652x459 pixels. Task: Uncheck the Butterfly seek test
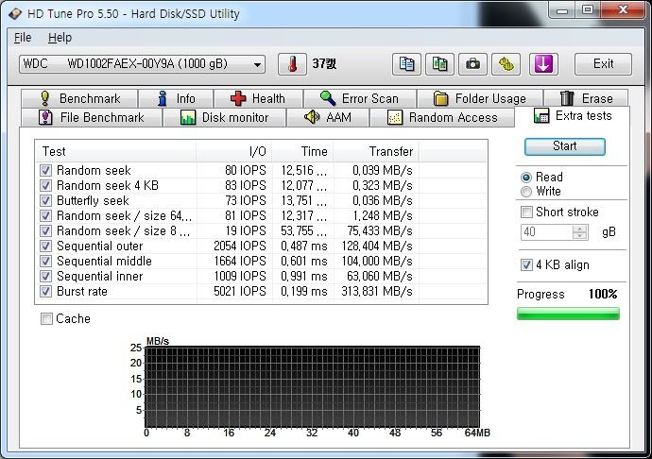click(x=45, y=201)
